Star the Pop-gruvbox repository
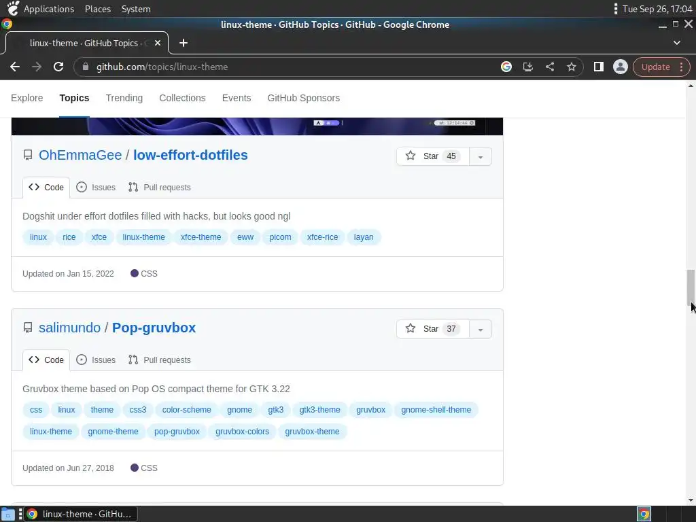Viewport: 696px width, 522px height. coord(433,329)
